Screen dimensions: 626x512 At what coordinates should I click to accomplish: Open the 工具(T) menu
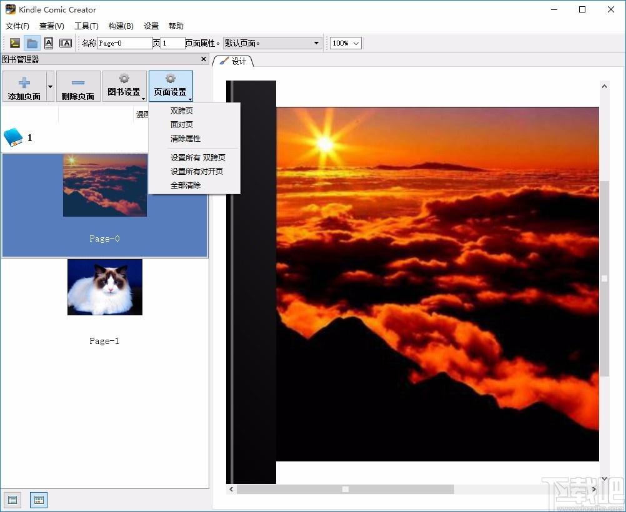pos(86,26)
